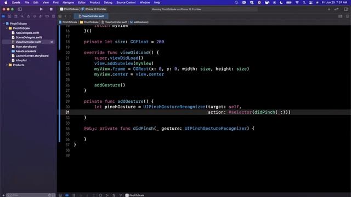
Task: Open the Test navigator icon
Action: pyautogui.click(x=35, y=16)
